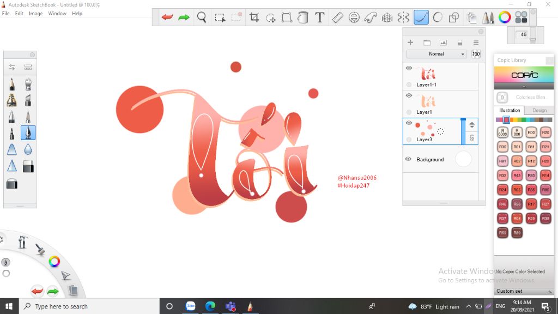Click the Windows Start button
The image size is (558, 314).
9,306
